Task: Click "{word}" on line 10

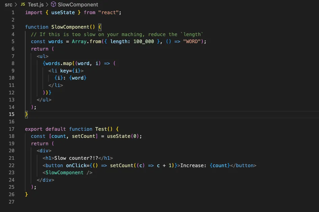Action: [78, 78]
